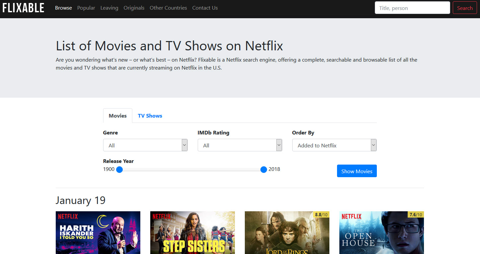Image resolution: width=480 pixels, height=254 pixels.
Task: Open the Genre dropdown
Action: pyautogui.click(x=145, y=145)
